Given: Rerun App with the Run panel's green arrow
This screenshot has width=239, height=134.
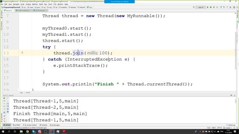Looking at the screenshot, I should 4,98.
